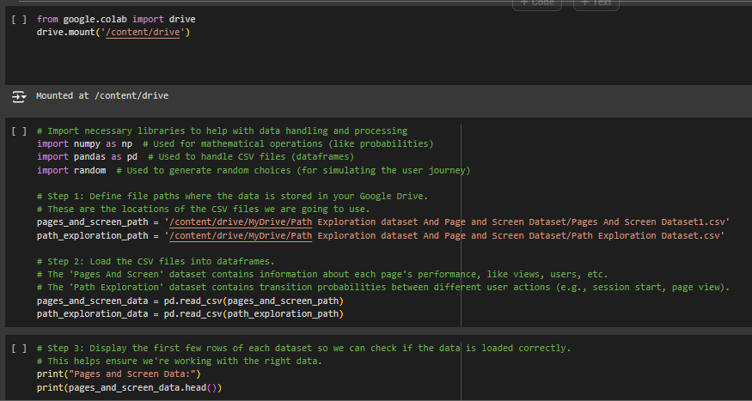
Task: Click the '# Step 1: Define file paths' comment
Action: coord(233,196)
